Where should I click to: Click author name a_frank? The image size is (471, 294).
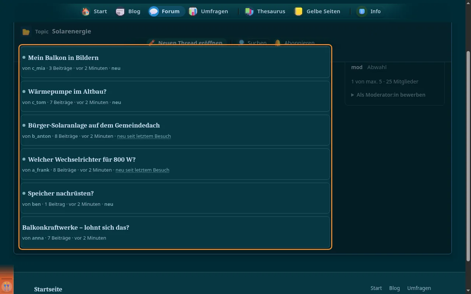point(40,170)
